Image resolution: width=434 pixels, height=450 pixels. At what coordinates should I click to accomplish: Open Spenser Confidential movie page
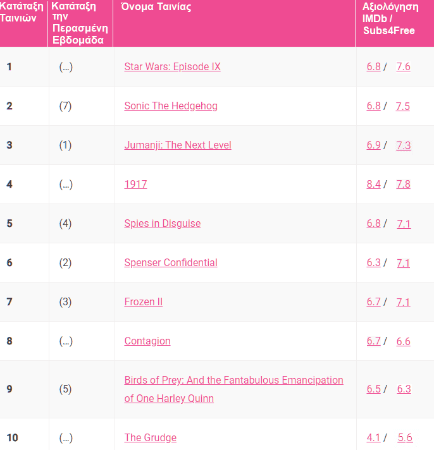point(171,263)
